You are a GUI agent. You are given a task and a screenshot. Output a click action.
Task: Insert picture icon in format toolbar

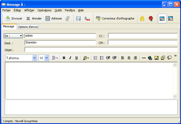point(156,58)
